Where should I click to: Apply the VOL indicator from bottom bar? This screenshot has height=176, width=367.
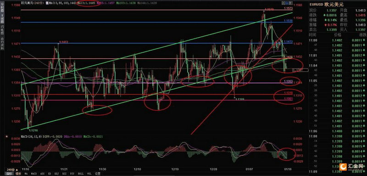tap(89, 174)
